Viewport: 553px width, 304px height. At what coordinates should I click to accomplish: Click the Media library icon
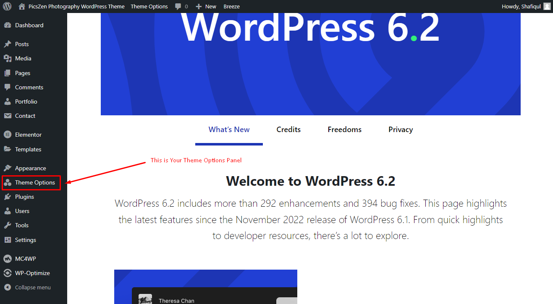pyautogui.click(x=8, y=58)
